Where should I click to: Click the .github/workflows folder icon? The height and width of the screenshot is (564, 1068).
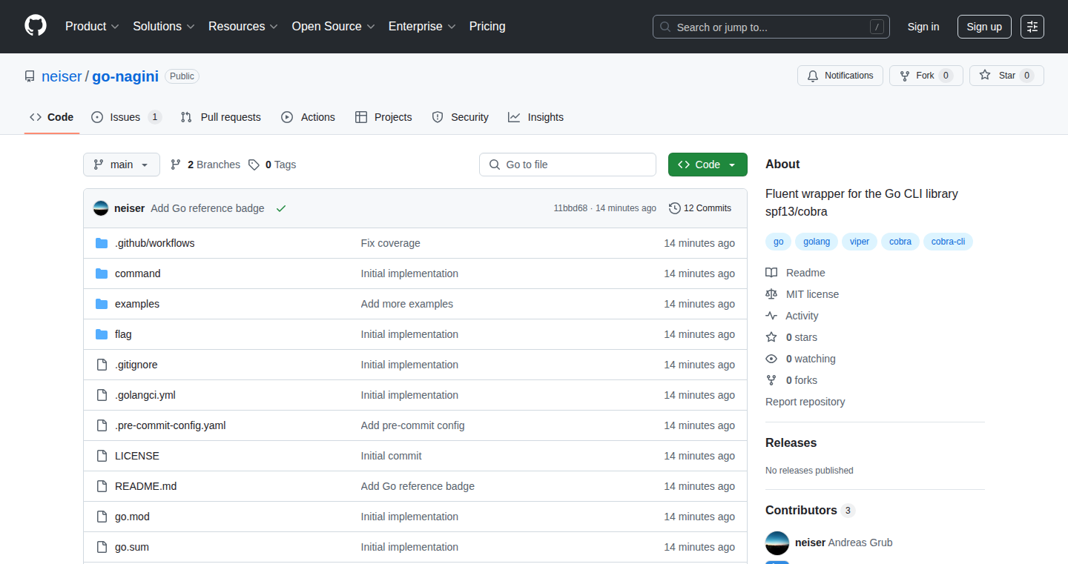(x=102, y=243)
